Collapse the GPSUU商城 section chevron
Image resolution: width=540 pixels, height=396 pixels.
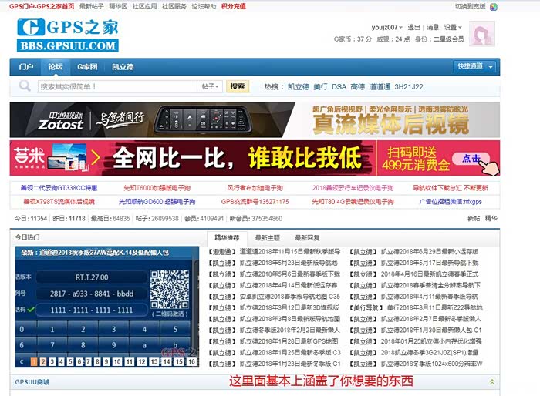[x=491, y=381]
